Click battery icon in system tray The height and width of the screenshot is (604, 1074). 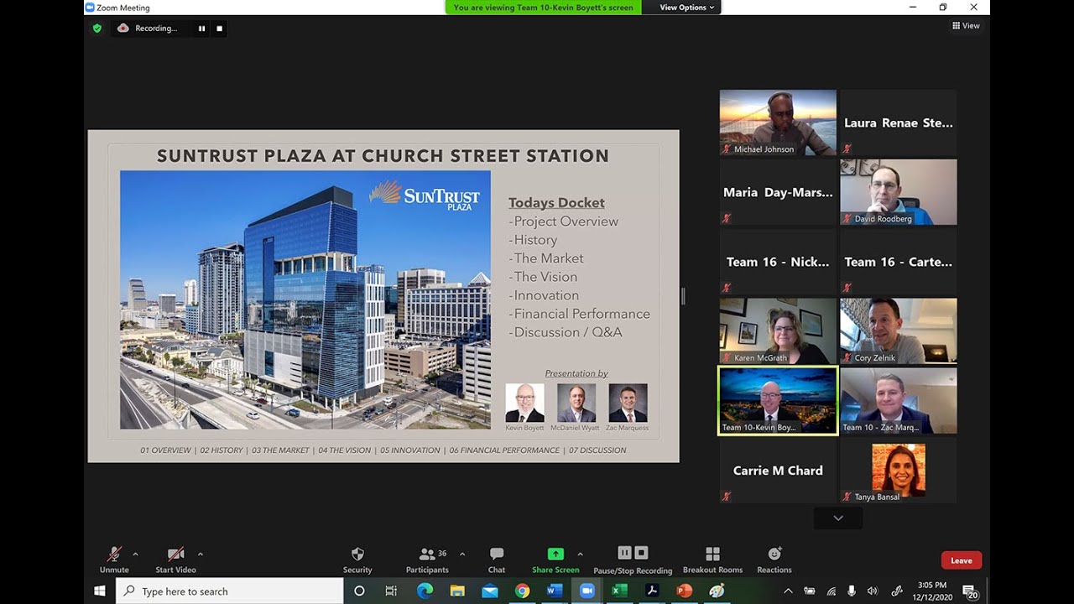tap(810, 591)
